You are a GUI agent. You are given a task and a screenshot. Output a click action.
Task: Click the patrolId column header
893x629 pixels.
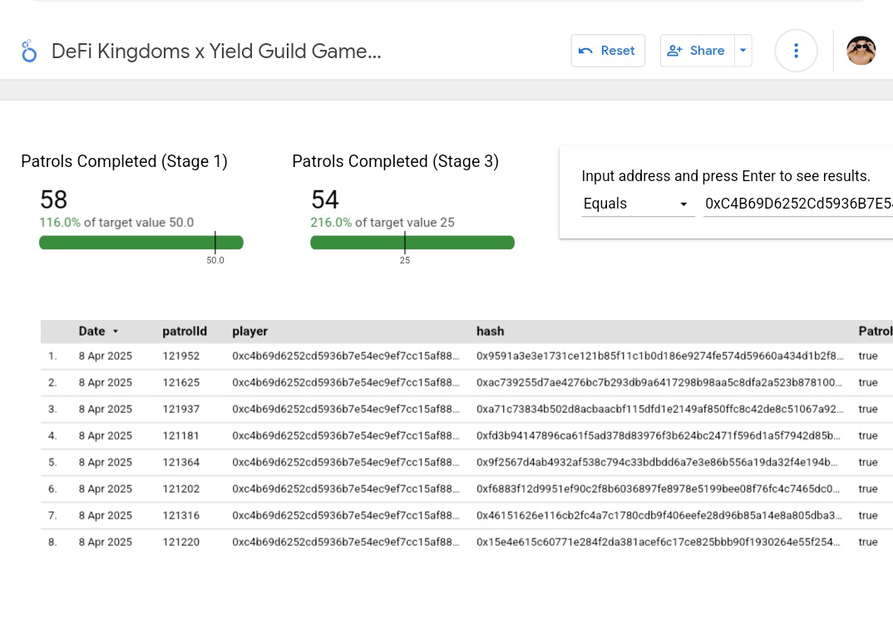(185, 332)
